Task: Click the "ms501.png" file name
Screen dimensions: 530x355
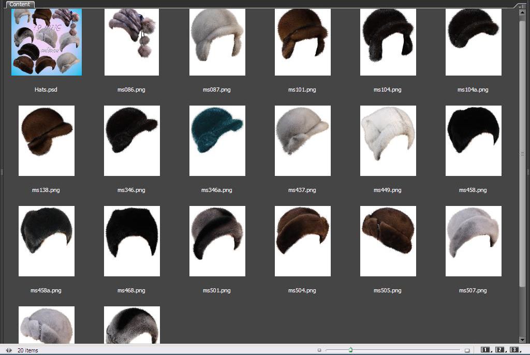Action: coord(217,290)
